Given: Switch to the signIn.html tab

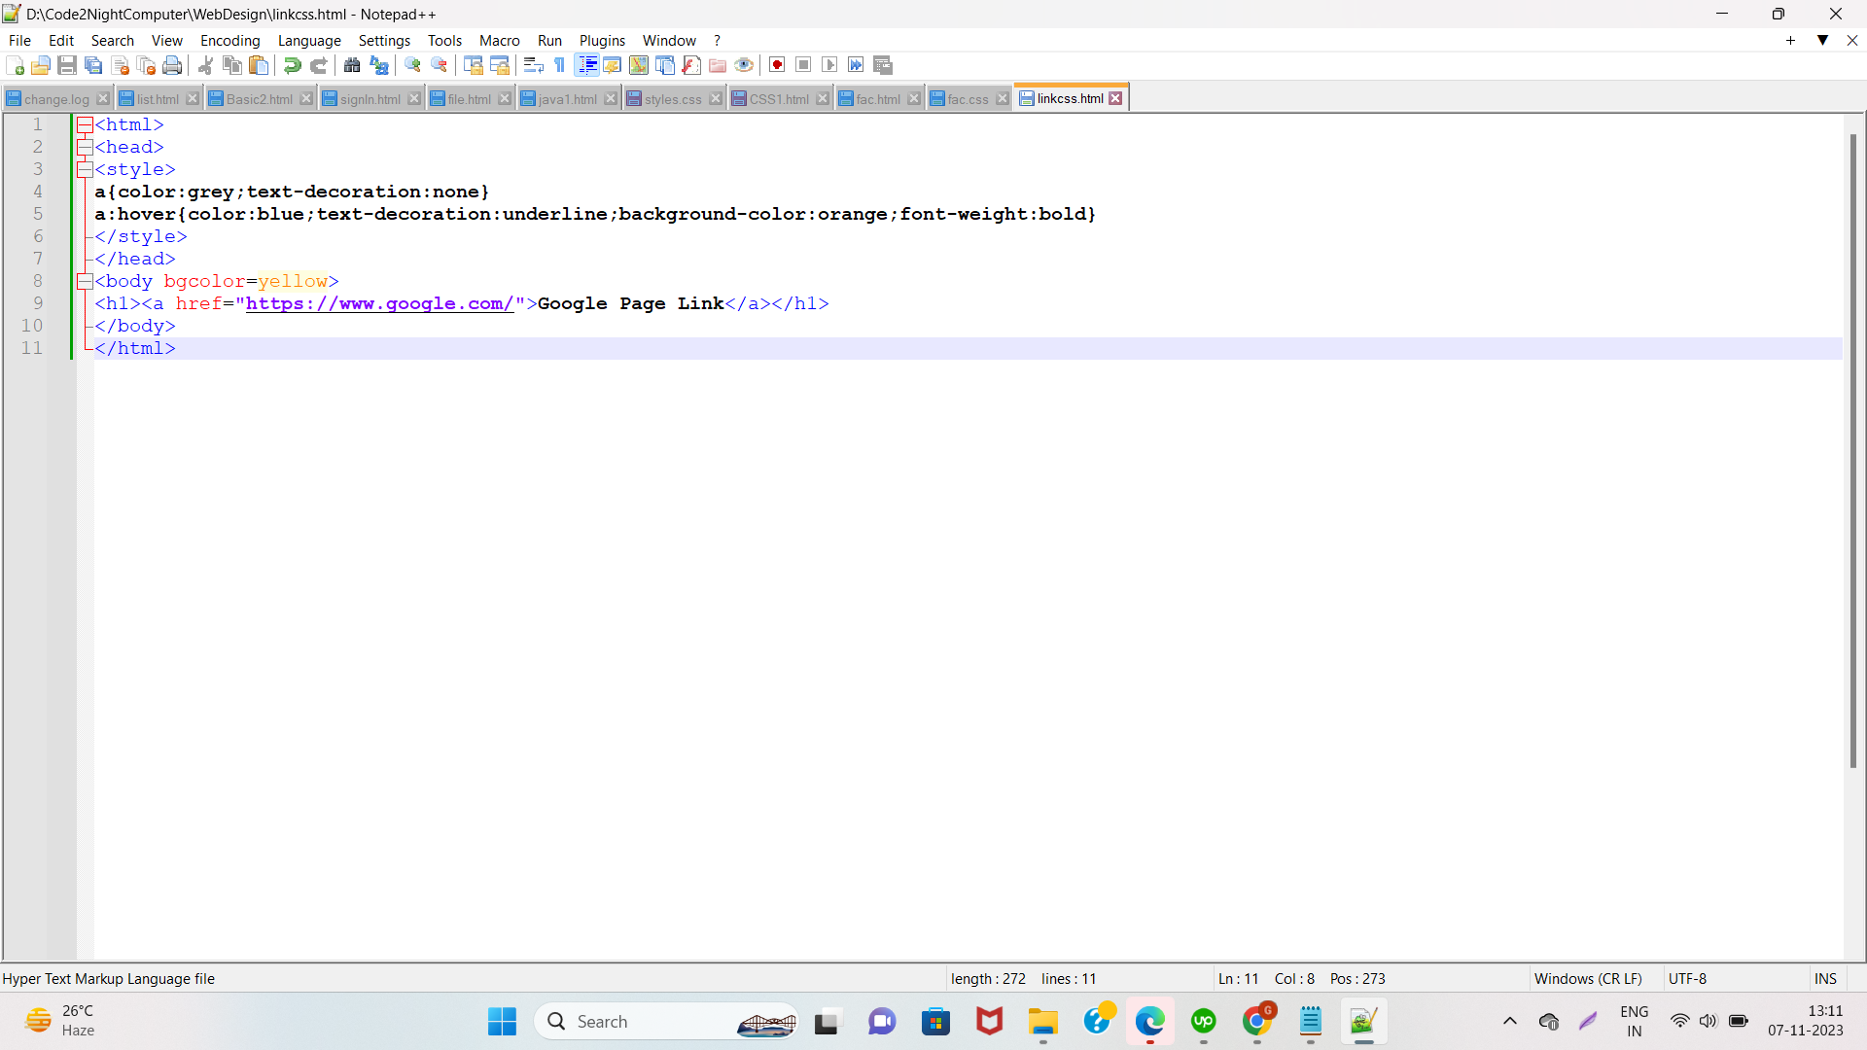Looking at the screenshot, I should click(x=370, y=99).
